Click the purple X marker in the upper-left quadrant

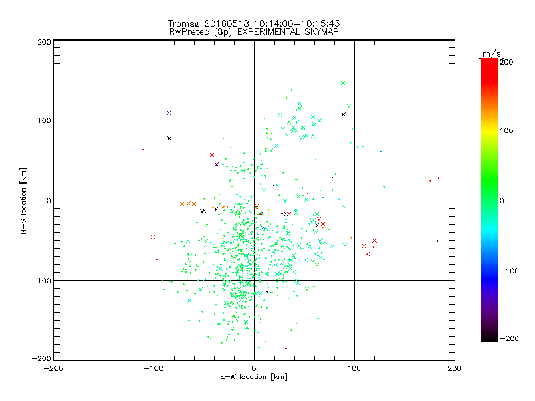[x=216, y=164]
